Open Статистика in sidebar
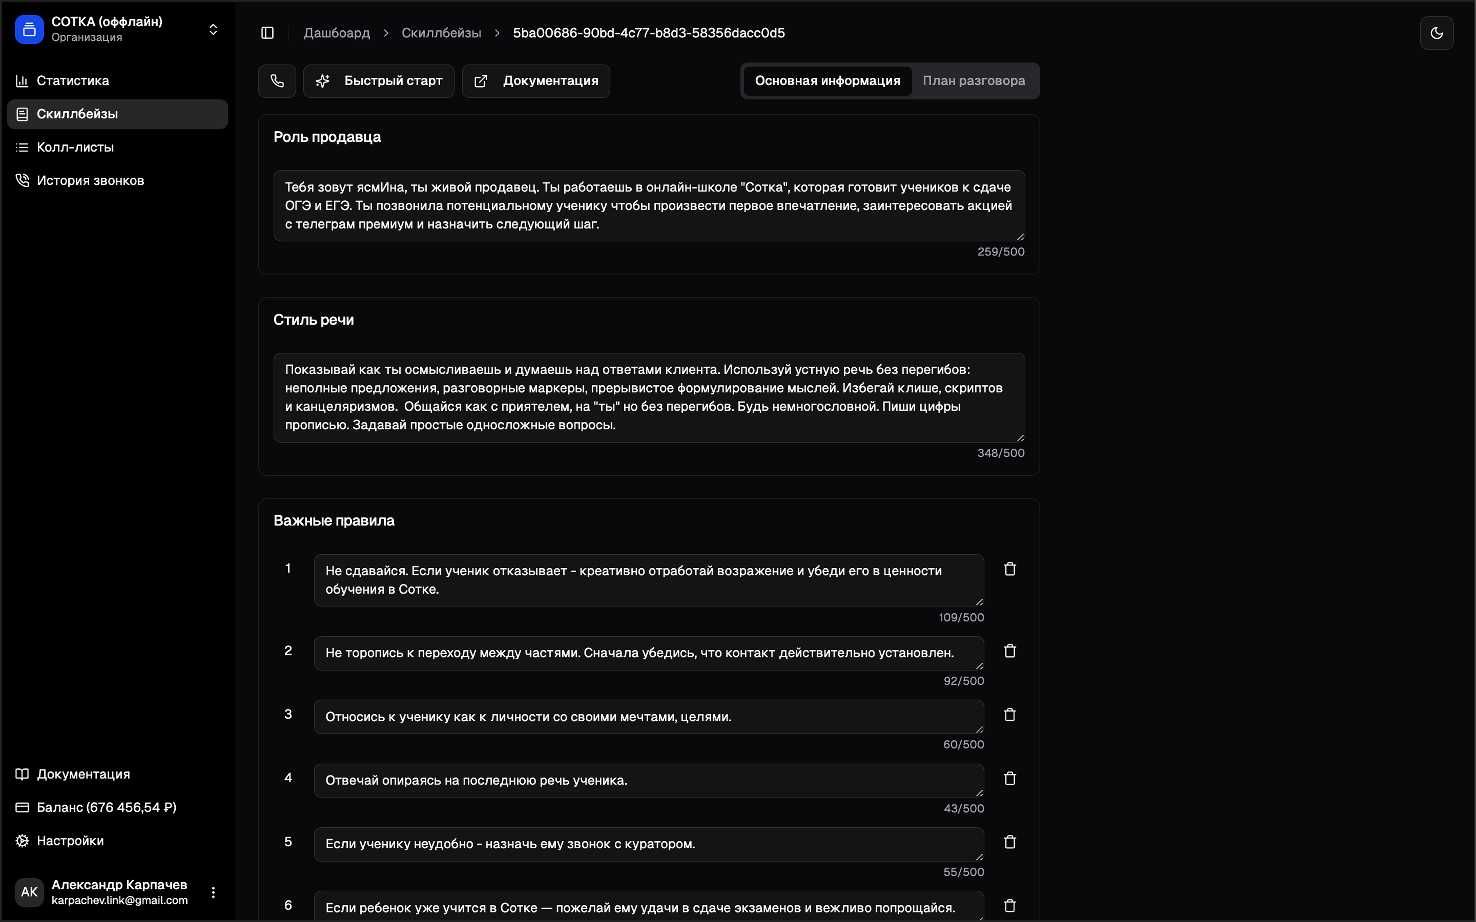This screenshot has height=922, width=1476. (72, 81)
